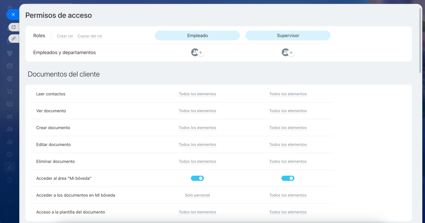The width and height of the screenshot is (425, 223).
Task: Select the Empleado role header
Action: pyautogui.click(x=197, y=35)
